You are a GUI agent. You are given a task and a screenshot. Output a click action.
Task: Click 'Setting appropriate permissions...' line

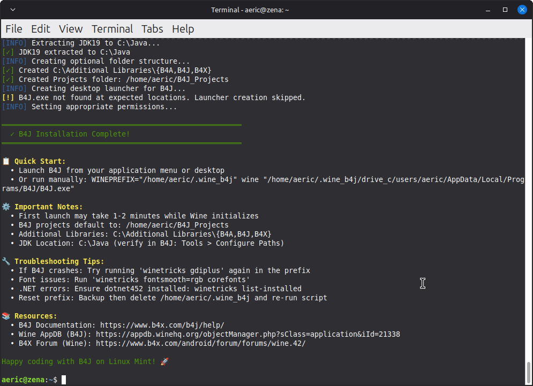tap(89, 107)
